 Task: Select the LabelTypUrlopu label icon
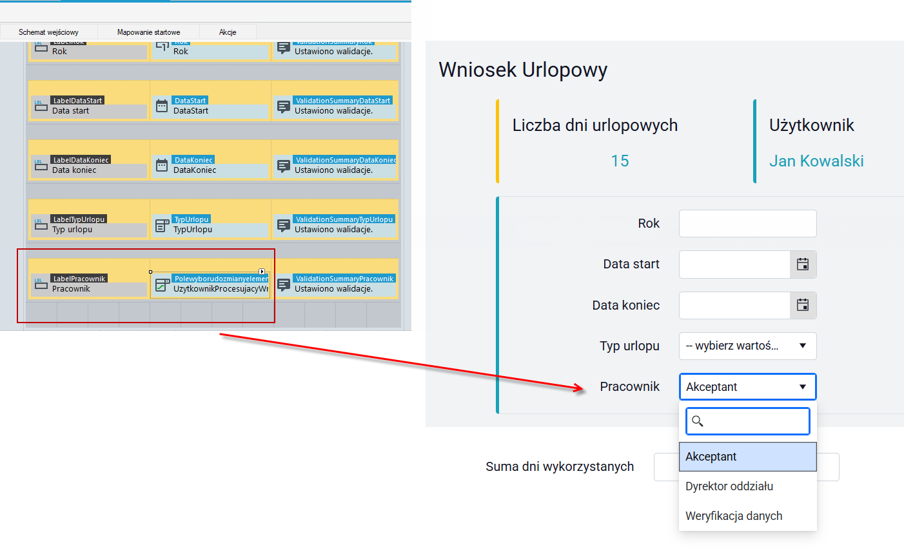coord(41,225)
